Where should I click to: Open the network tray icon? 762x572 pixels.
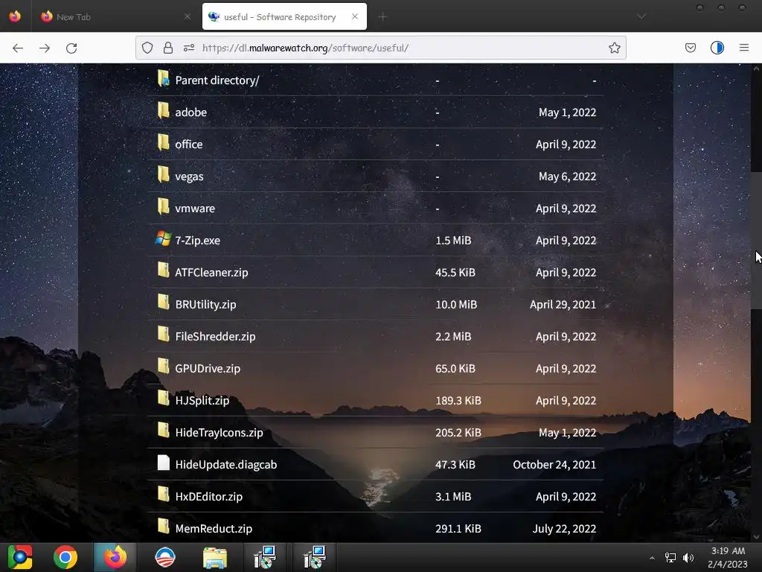click(670, 558)
